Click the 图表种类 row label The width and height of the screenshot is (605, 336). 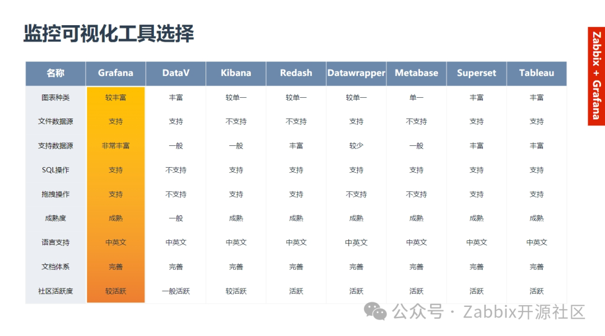point(55,97)
